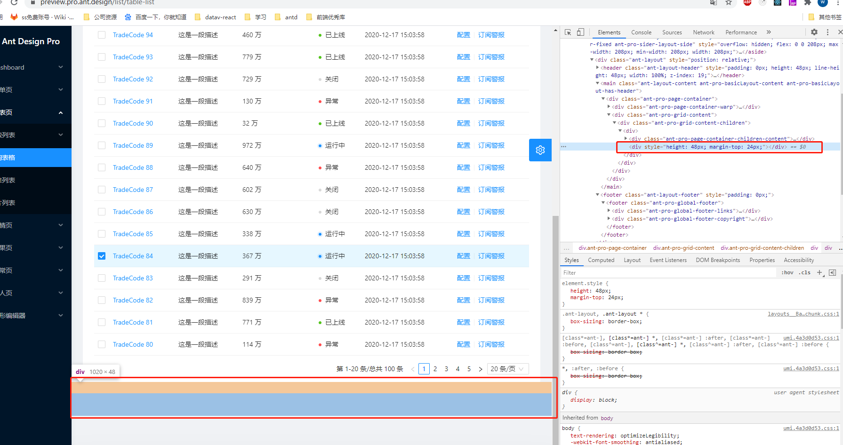Open the 公司资源 bookmark folder
843x445 pixels.
tap(100, 17)
